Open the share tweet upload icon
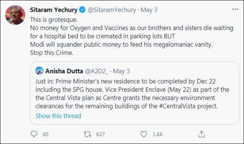This screenshot has width=244, height=144. click(x=201, y=134)
